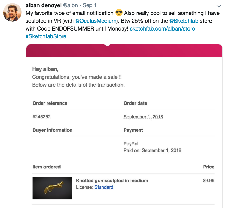Click the PayPal payment method text
Image resolution: width=225 pixels, height=208 pixels.
pyautogui.click(x=131, y=144)
